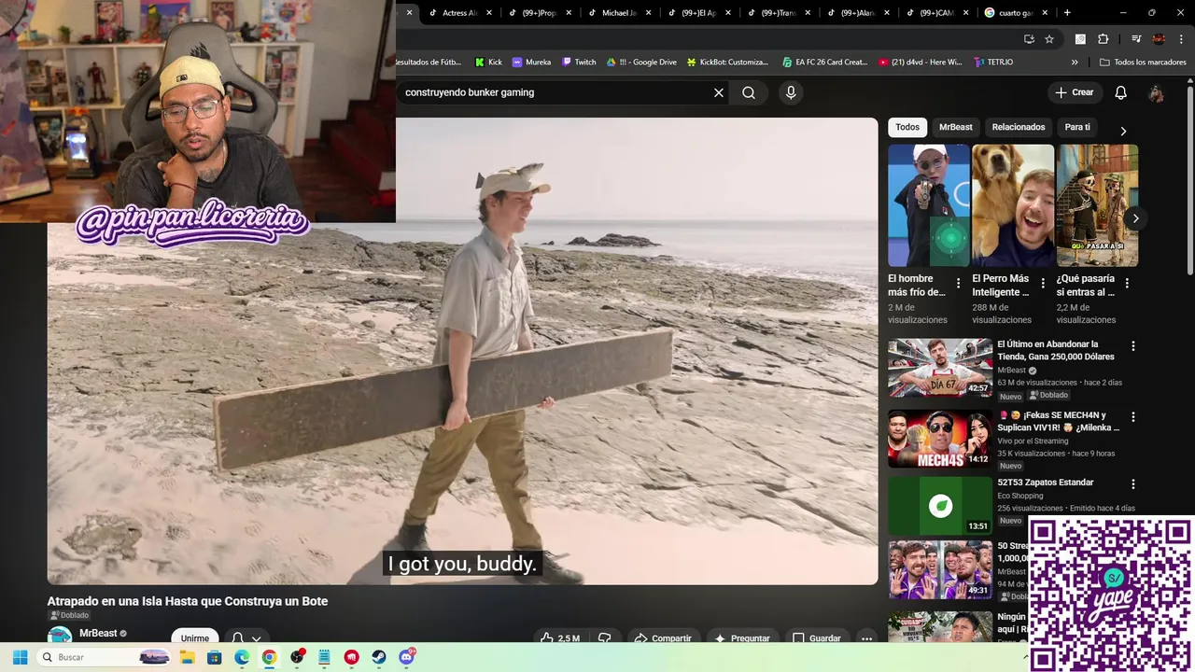The height and width of the screenshot is (672, 1195).
Task: Click the Unirme button
Action: pos(195,638)
